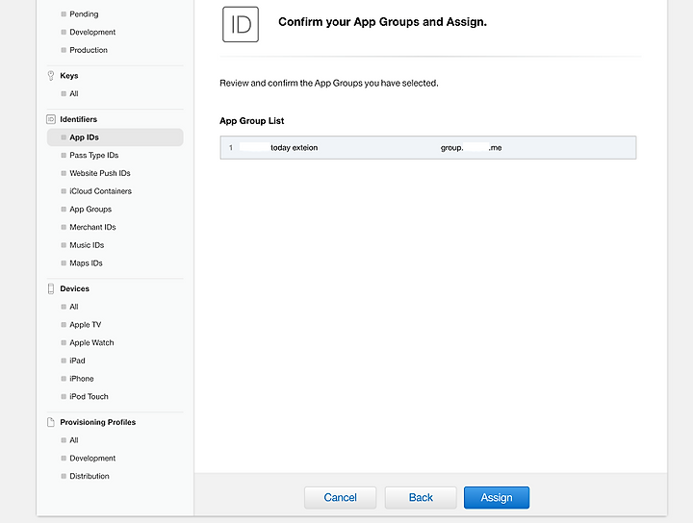The image size is (693, 523).
Task: Click the Cancel button
Action: coord(340,497)
